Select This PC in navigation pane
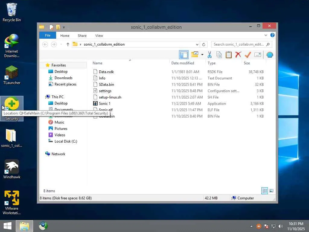Image resolution: width=309 pixels, height=232 pixels. (x=57, y=97)
